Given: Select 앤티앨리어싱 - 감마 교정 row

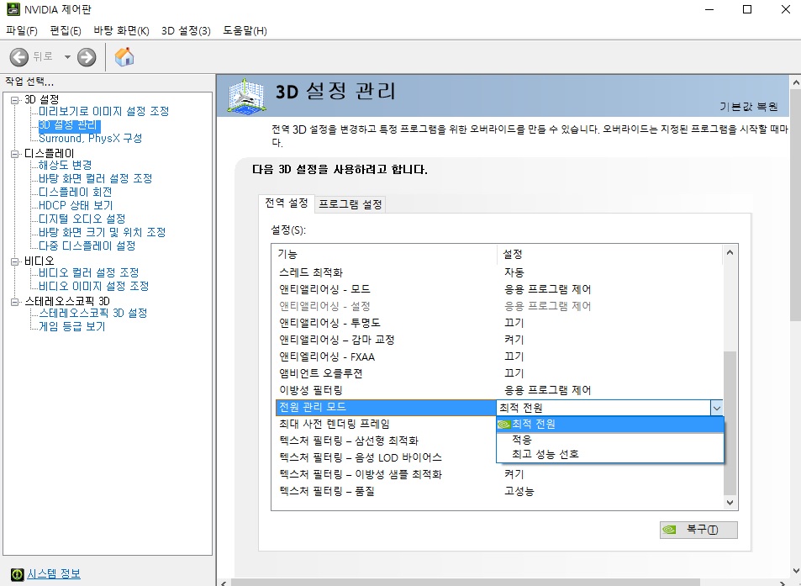Looking at the screenshot, I should 498,340.
